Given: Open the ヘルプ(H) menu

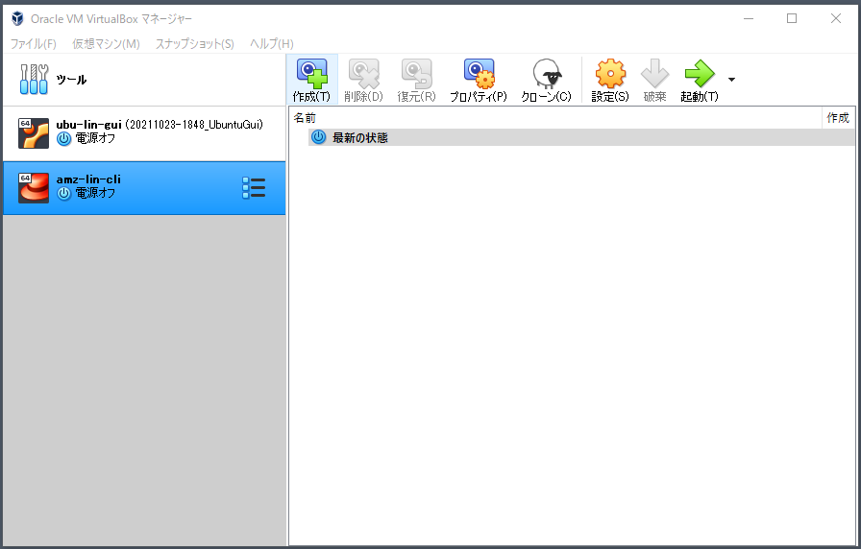Looking at the screenshot, I should point(271,44).
